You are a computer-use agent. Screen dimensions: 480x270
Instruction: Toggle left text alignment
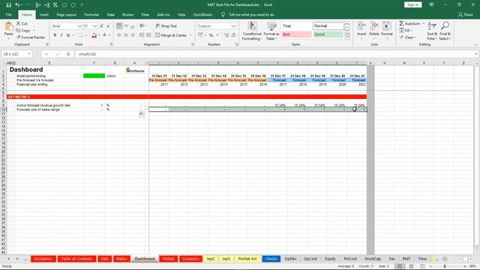pyautogui.click(x=119, y=35)
